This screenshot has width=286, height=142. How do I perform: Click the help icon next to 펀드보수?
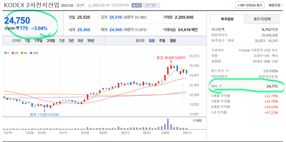(227, 71)
